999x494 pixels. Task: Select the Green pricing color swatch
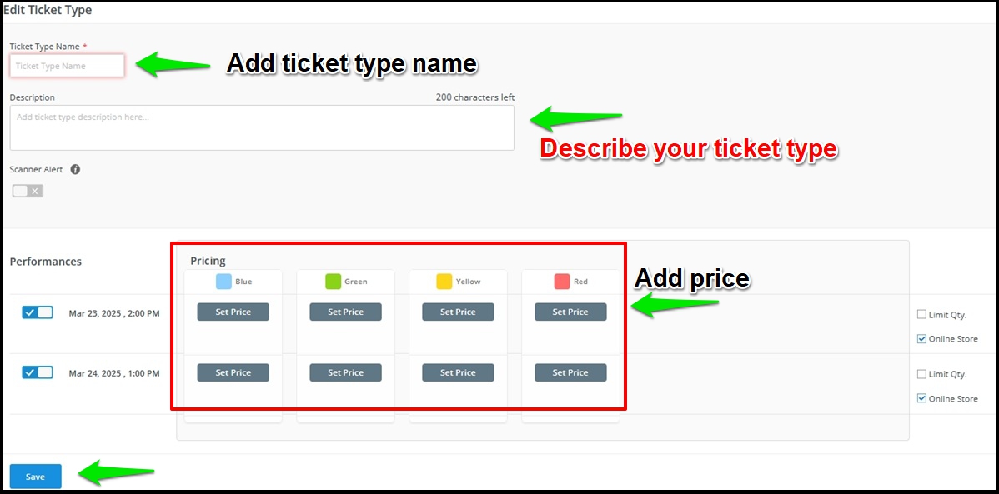pyautogui.click(x=334, y=282)
